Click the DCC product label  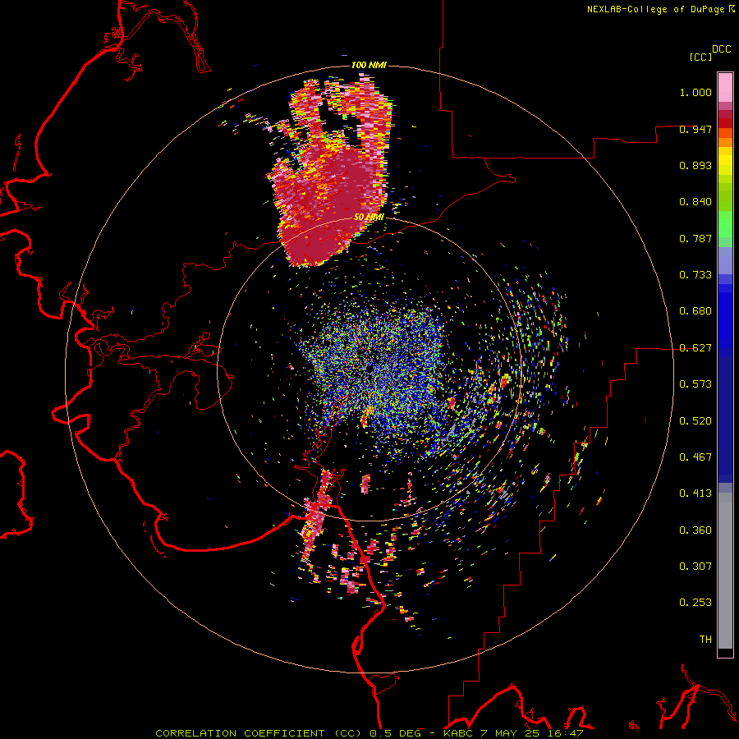(721, 49)
